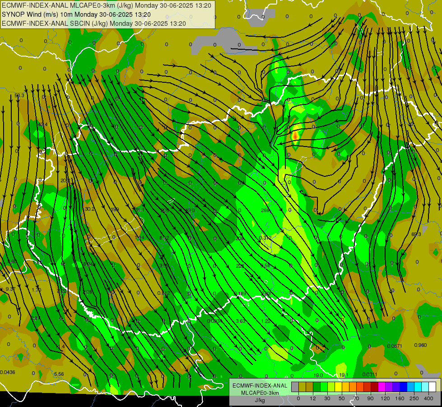
Task: Click the 43.4 station value
Action: click(43, 124)
